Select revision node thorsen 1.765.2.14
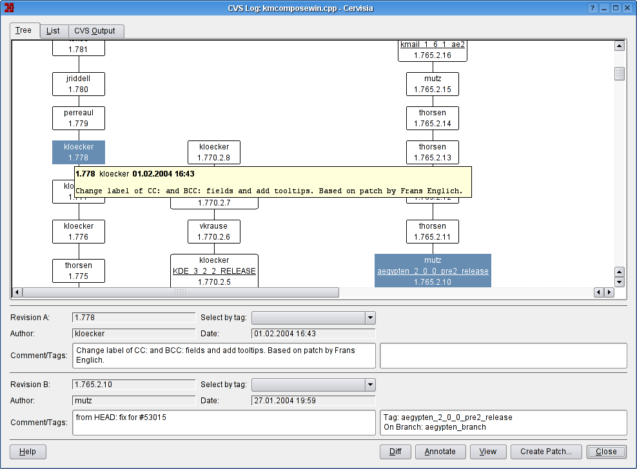The width and height of the screenshot is (637, 469). pos(433,118)
